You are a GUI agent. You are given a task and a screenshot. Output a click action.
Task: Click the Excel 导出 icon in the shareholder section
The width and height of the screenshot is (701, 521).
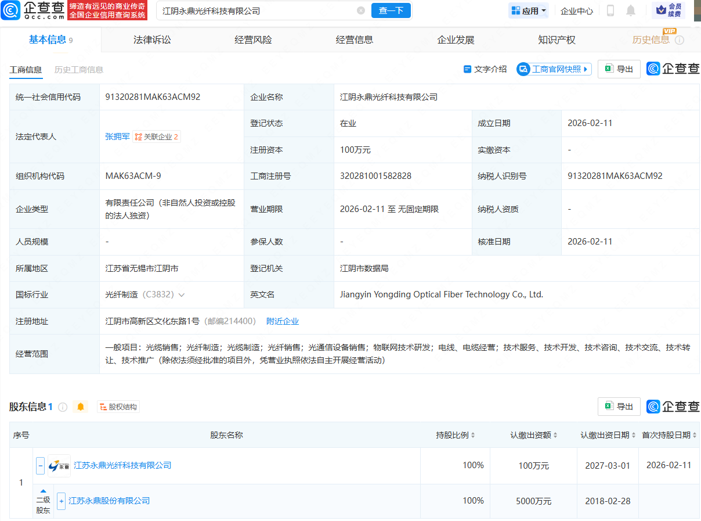click(x=608, y=407)
